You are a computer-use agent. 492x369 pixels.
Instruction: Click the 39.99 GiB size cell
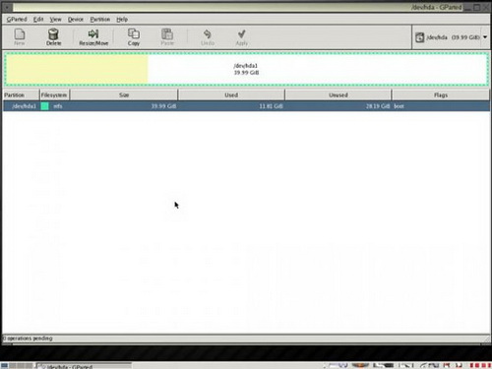163,106
